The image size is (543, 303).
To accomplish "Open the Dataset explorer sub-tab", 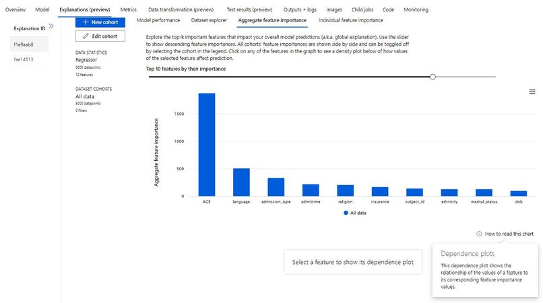I will (209, 20).
